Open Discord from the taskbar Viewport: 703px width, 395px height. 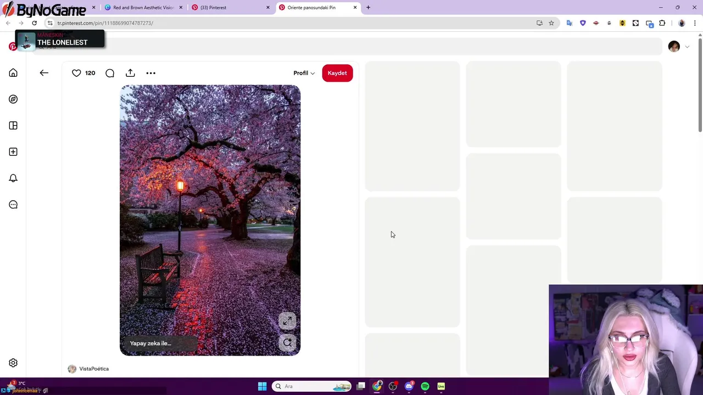[x=409, y=386]
